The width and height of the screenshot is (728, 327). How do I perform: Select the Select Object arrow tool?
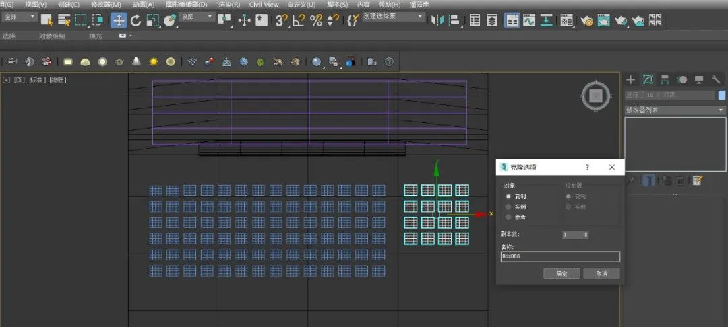[47, 20]
